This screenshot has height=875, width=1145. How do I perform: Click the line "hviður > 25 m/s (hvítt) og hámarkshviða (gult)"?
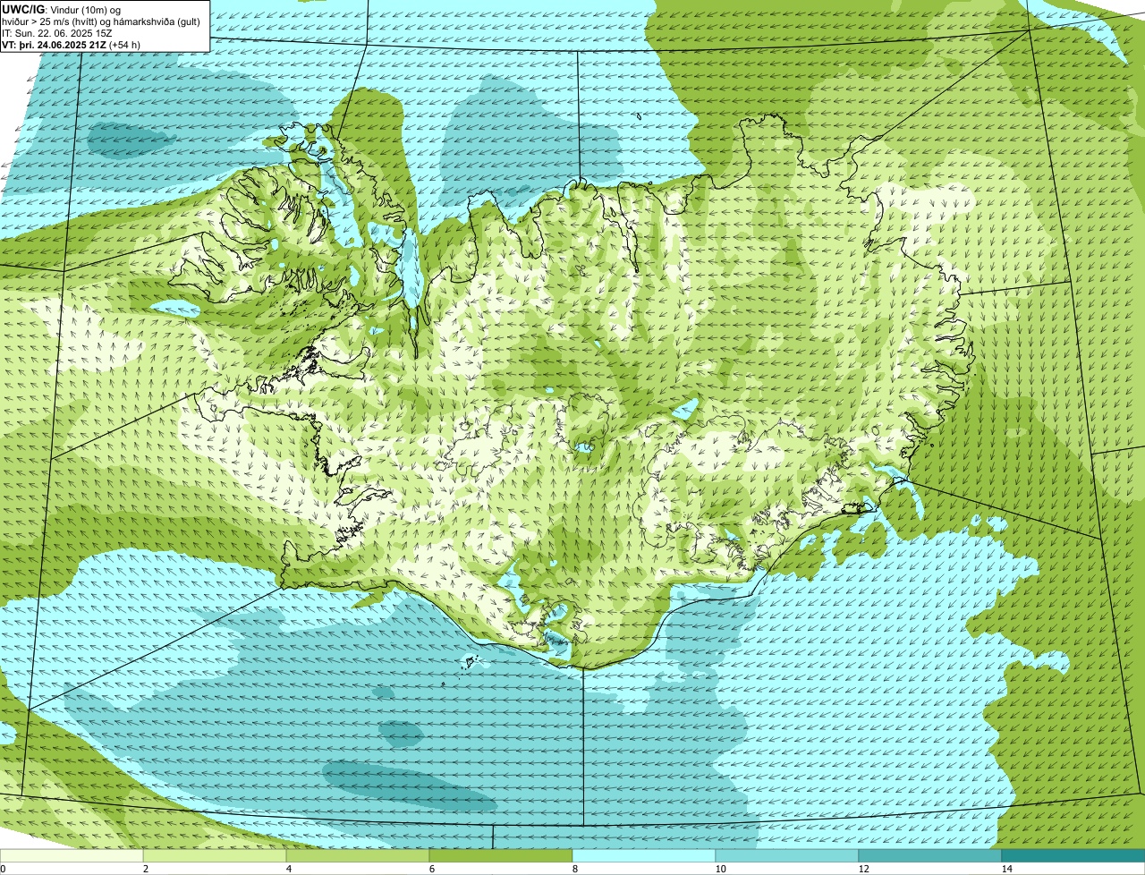point(101,21)
